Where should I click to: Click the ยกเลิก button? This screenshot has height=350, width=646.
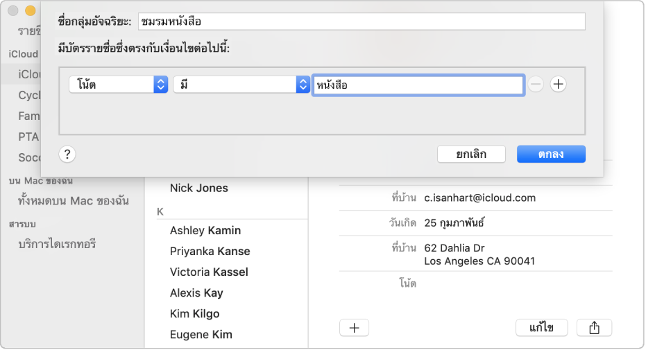coord(471,155)
